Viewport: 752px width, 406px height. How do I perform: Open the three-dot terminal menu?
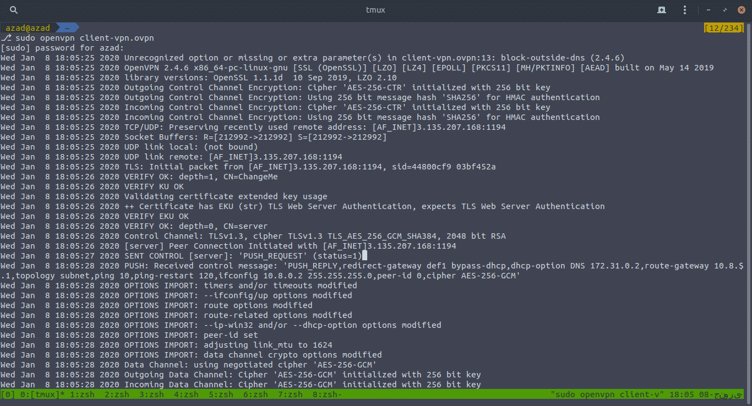pos(685,10)
